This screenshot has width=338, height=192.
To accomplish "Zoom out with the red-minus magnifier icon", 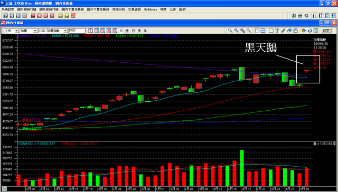I will coord(249,31).
